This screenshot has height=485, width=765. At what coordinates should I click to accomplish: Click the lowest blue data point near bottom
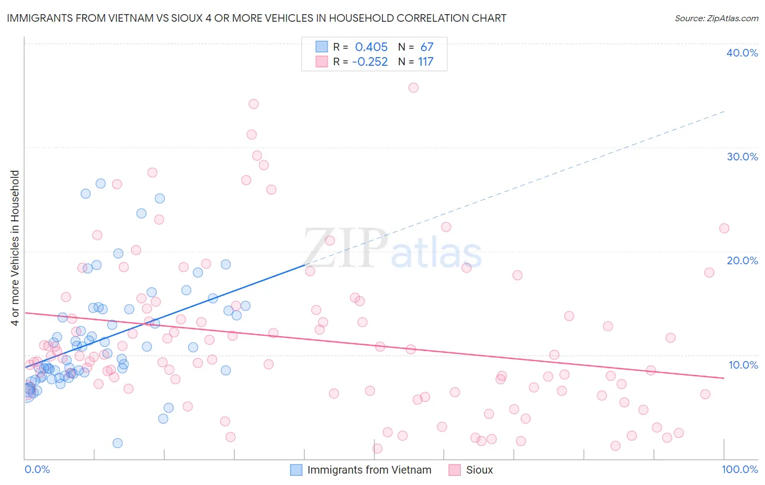pyautogui.click(x=118, y=443)
